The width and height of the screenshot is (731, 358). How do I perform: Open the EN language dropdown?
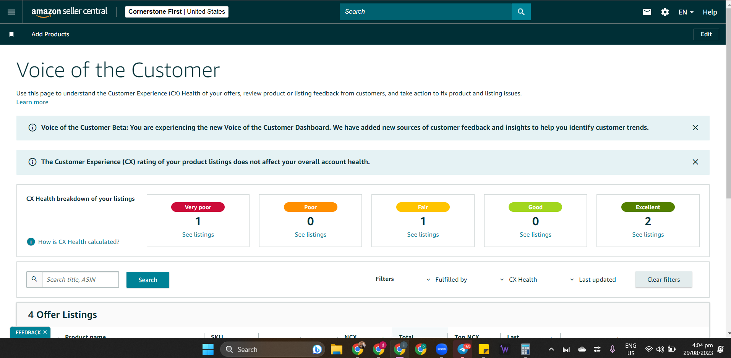(686, 12)
